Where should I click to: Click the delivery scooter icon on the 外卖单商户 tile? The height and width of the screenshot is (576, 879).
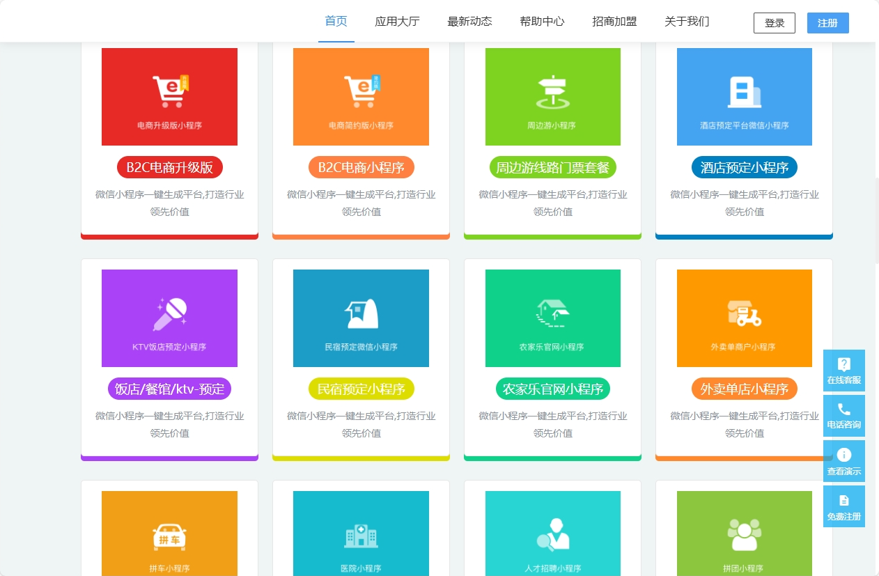tap(745, 313)
